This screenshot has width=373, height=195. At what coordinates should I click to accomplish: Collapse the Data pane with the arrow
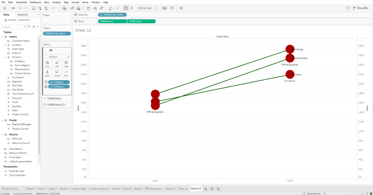click(39, 15)
